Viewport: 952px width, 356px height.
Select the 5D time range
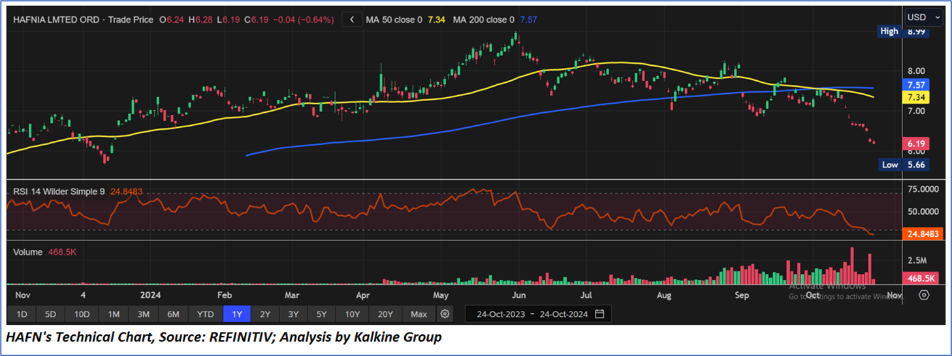(x=50, y=314)
